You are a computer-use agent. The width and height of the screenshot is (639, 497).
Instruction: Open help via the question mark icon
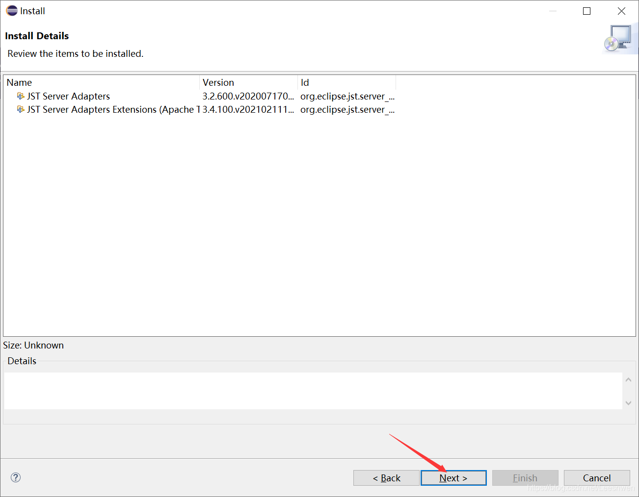coord(16,477)
